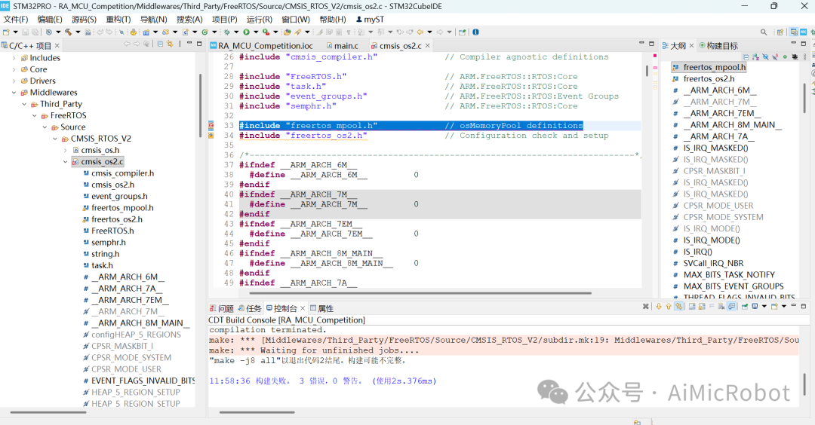
Task: Select FreeRTOS.h in project tree
Action: tap(112, 231)
